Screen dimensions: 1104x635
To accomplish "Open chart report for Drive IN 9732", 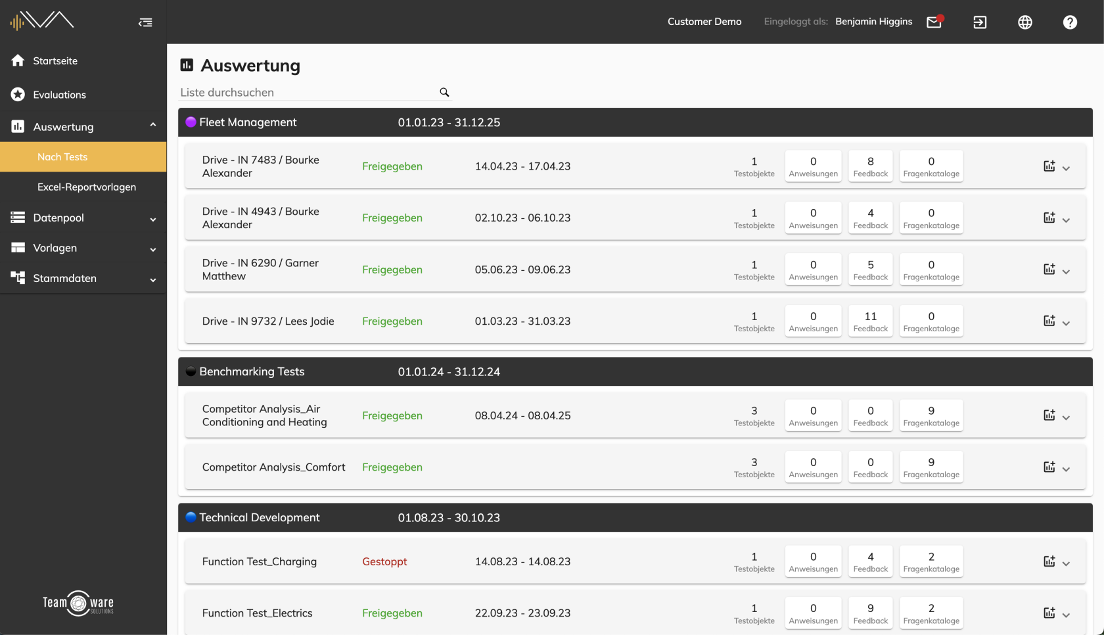I will 1049,321.
